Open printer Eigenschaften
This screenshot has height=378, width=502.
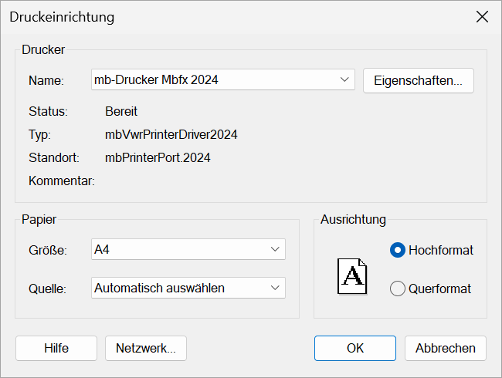419,80
